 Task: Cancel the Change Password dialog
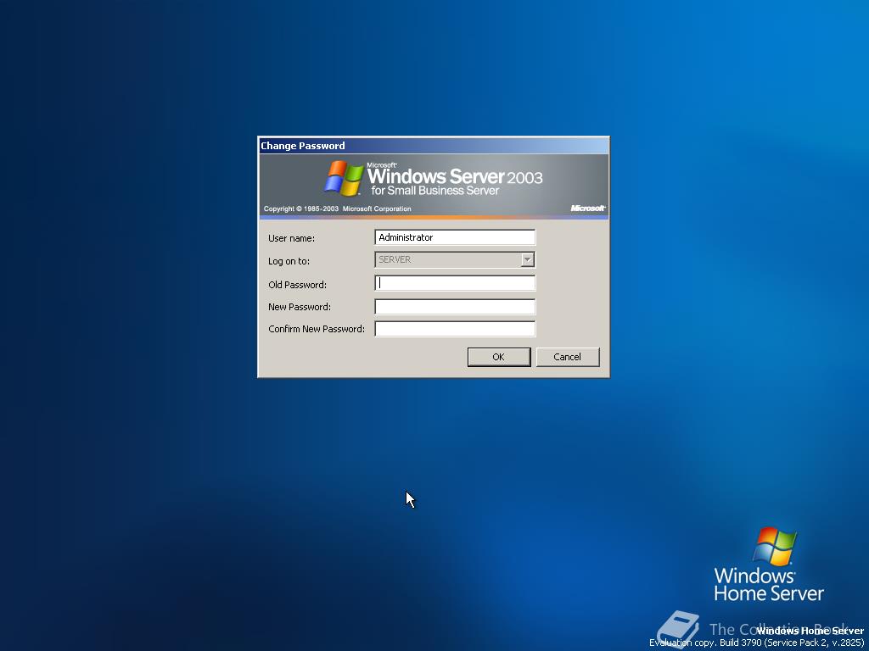(x=568, y=357)
